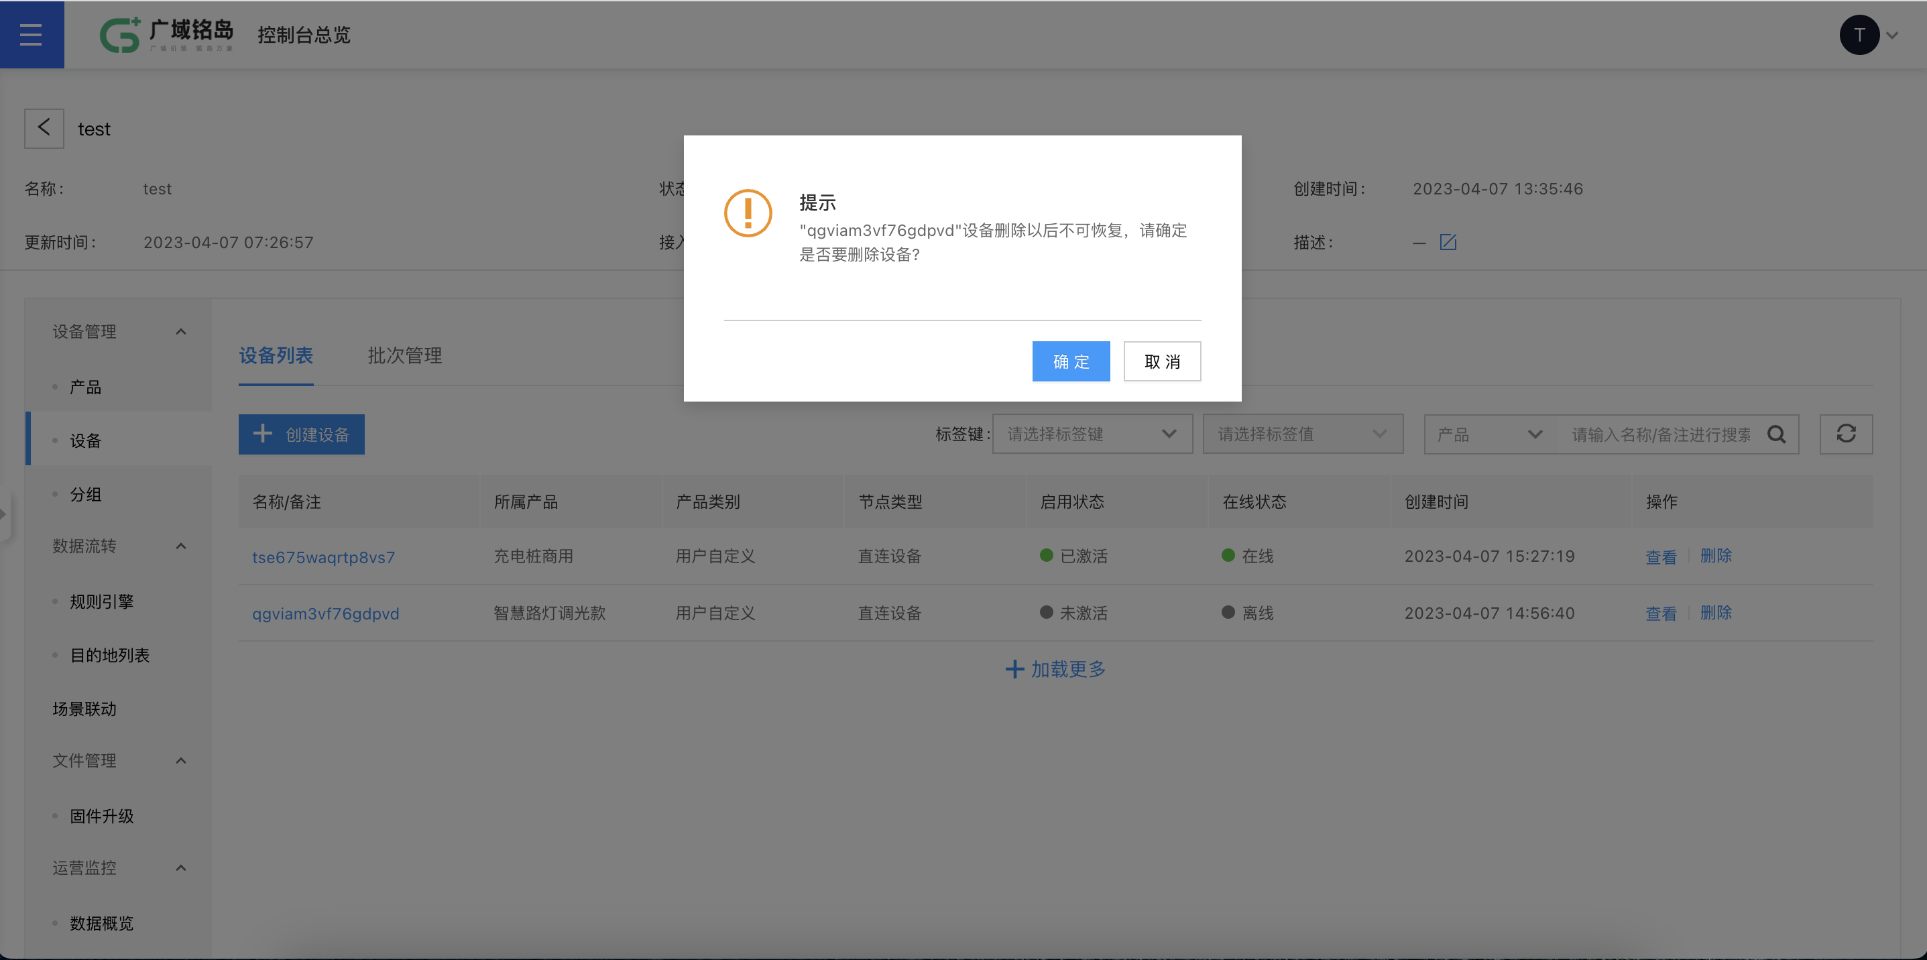Open the 产品 filter dropdown

(1489, 434)
